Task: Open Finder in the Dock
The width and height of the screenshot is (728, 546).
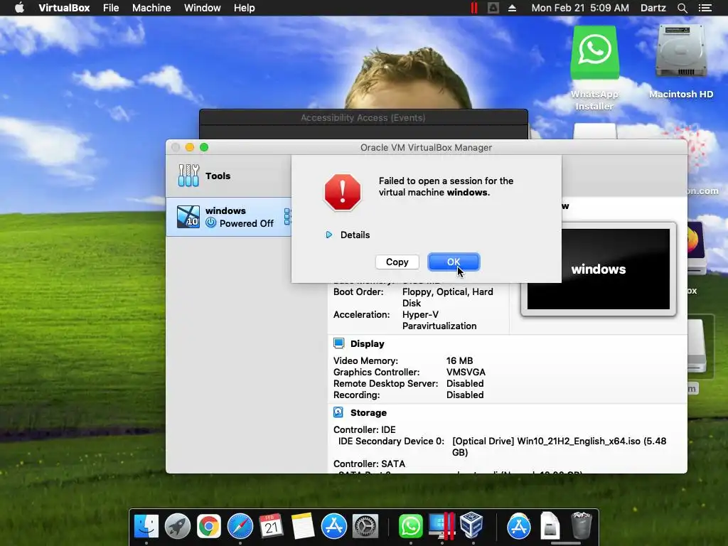Action: coord(146,526)
